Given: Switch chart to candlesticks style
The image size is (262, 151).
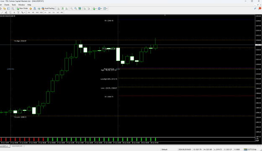Looking at the screenshot, I should click(x=62, y=8).
